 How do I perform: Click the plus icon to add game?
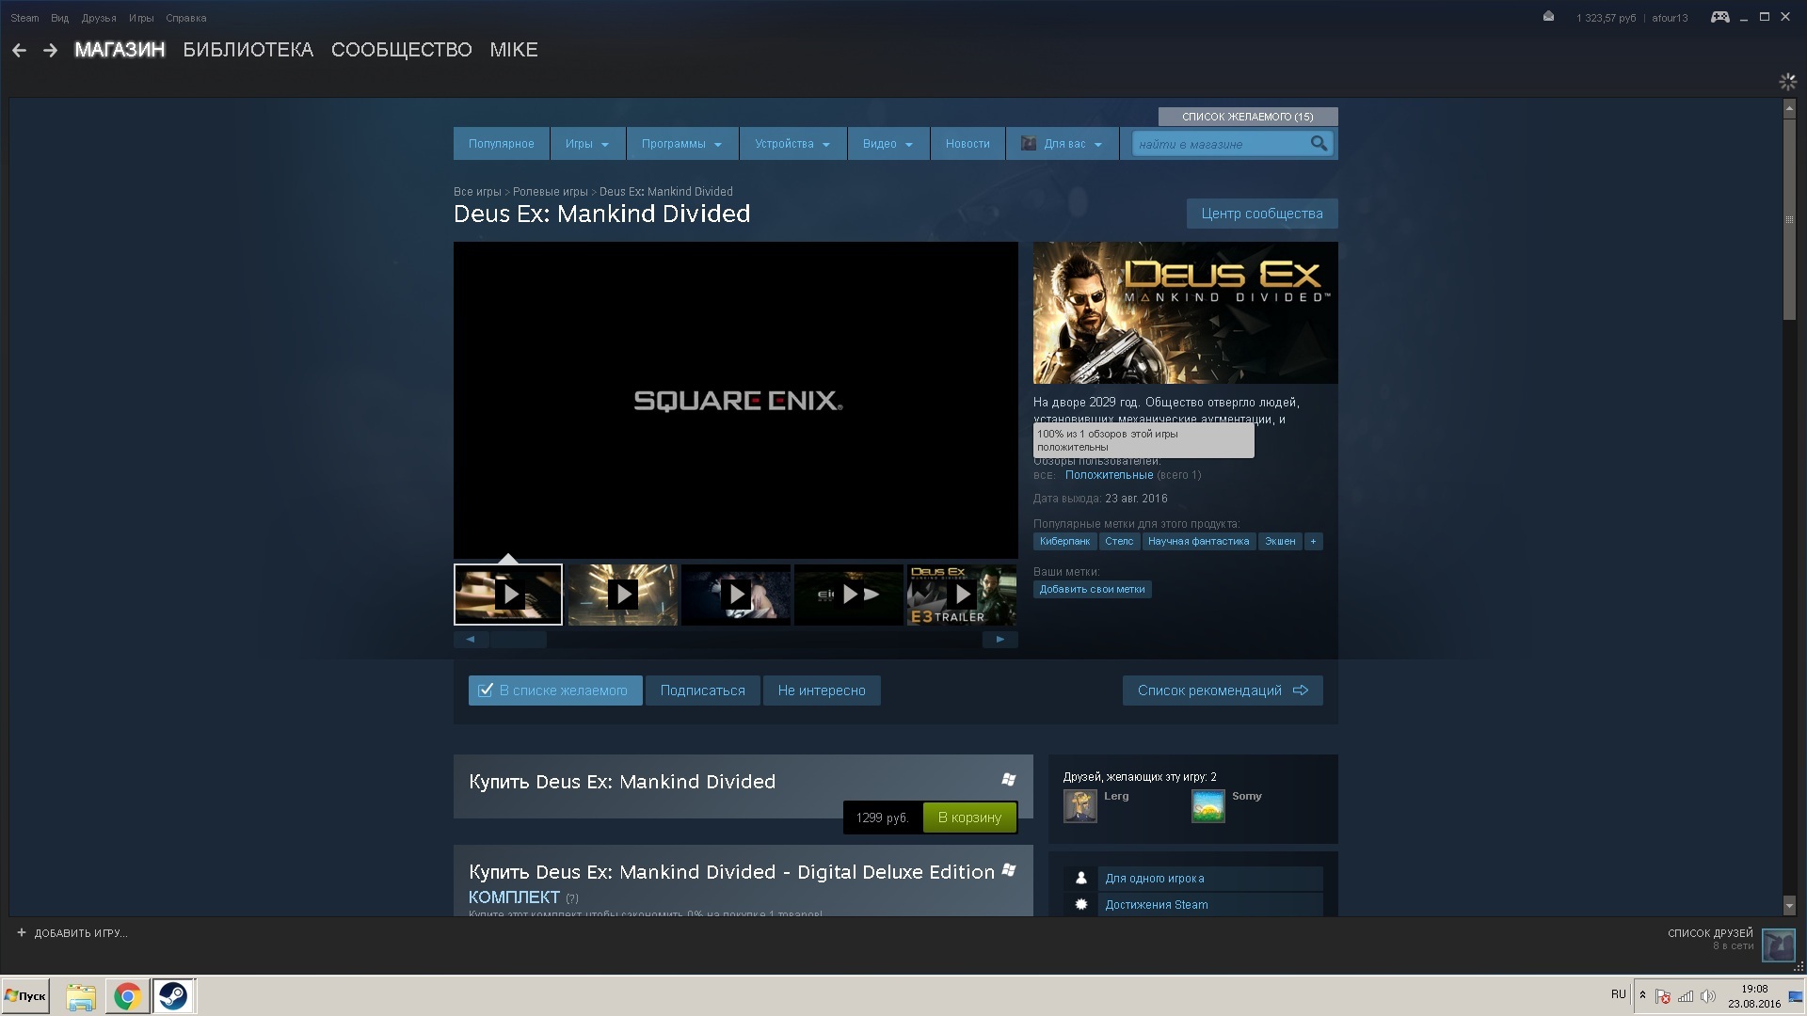pyautogui.click(x=22, y=933)
